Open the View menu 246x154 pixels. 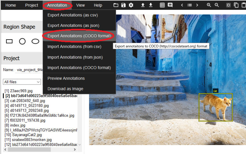point(80,5)
